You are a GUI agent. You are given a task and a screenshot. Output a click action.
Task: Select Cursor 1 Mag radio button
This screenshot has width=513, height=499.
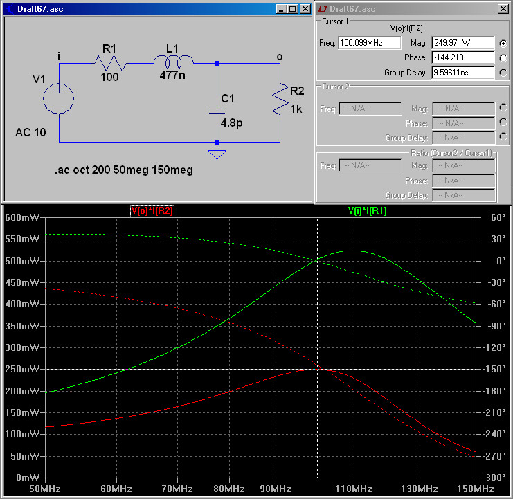click(x=503, y=43)
